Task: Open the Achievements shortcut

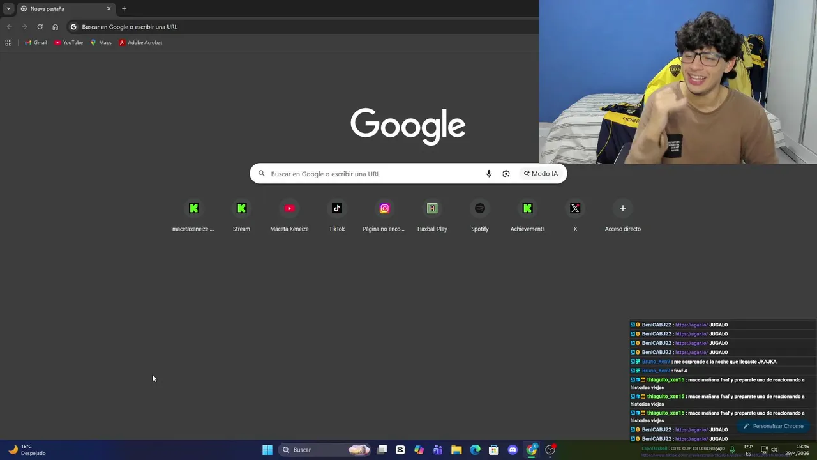Action: coord(527,216)
